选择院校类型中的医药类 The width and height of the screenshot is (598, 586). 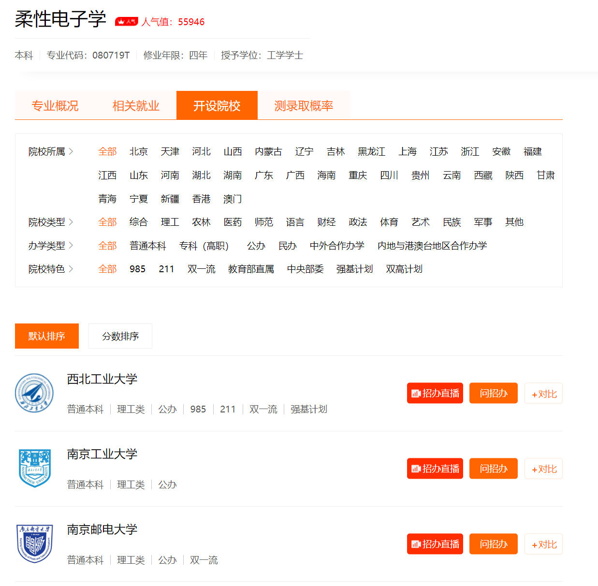(x=233, y=222)
